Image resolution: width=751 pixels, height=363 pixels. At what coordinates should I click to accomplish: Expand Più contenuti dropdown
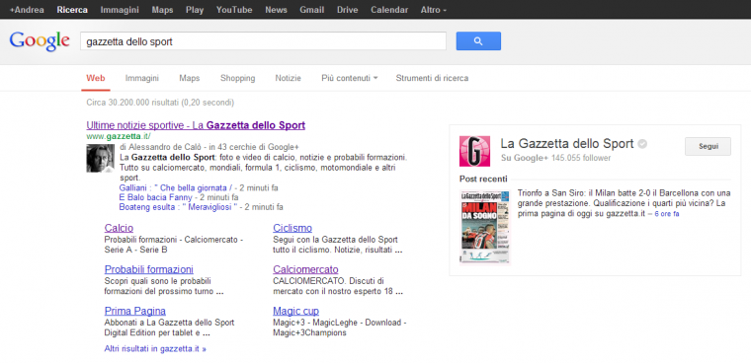[349, 78]
